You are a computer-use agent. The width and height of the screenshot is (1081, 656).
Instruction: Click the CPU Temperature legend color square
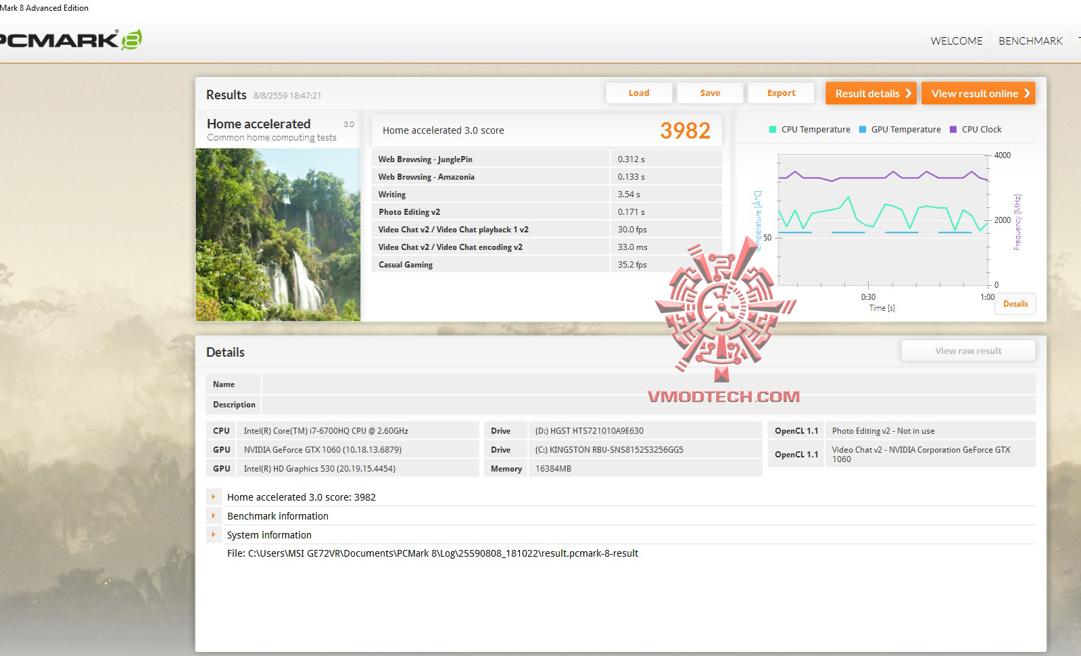[773, 130]
